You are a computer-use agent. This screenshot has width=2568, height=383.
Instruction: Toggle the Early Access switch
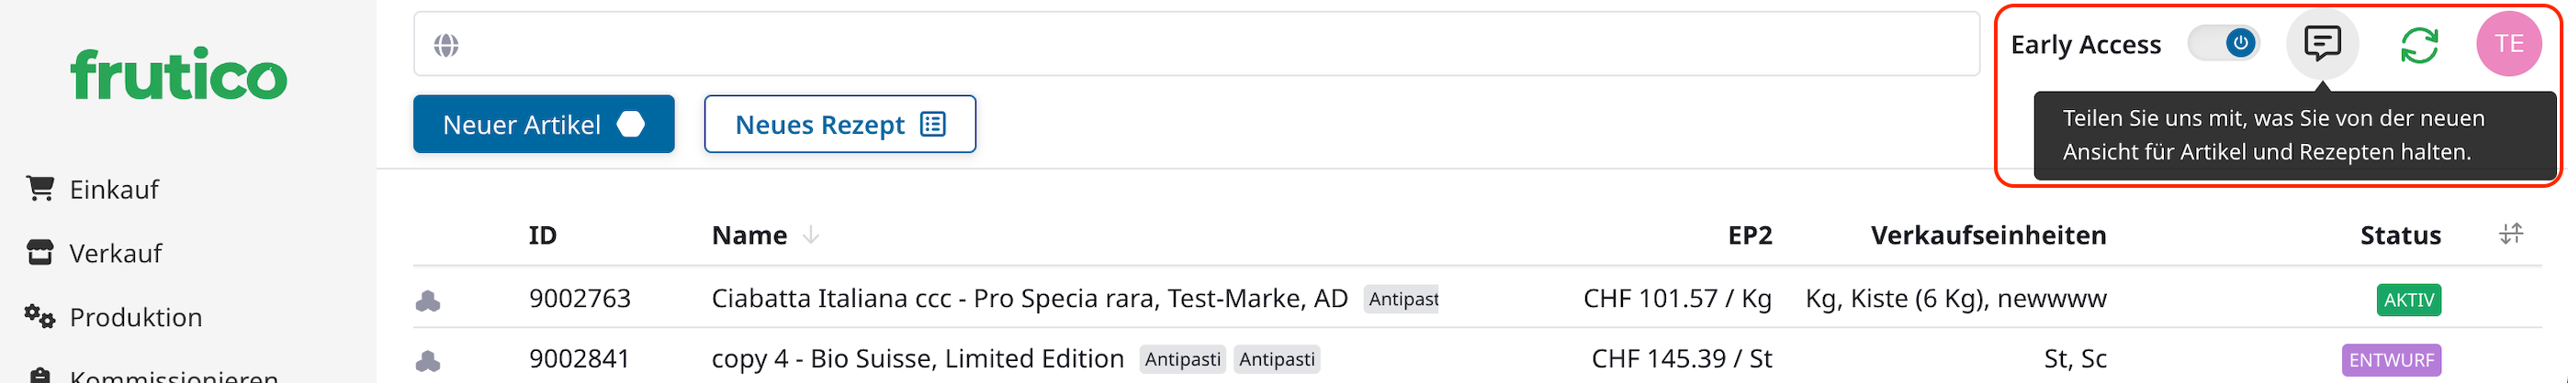coord(2223,44)
